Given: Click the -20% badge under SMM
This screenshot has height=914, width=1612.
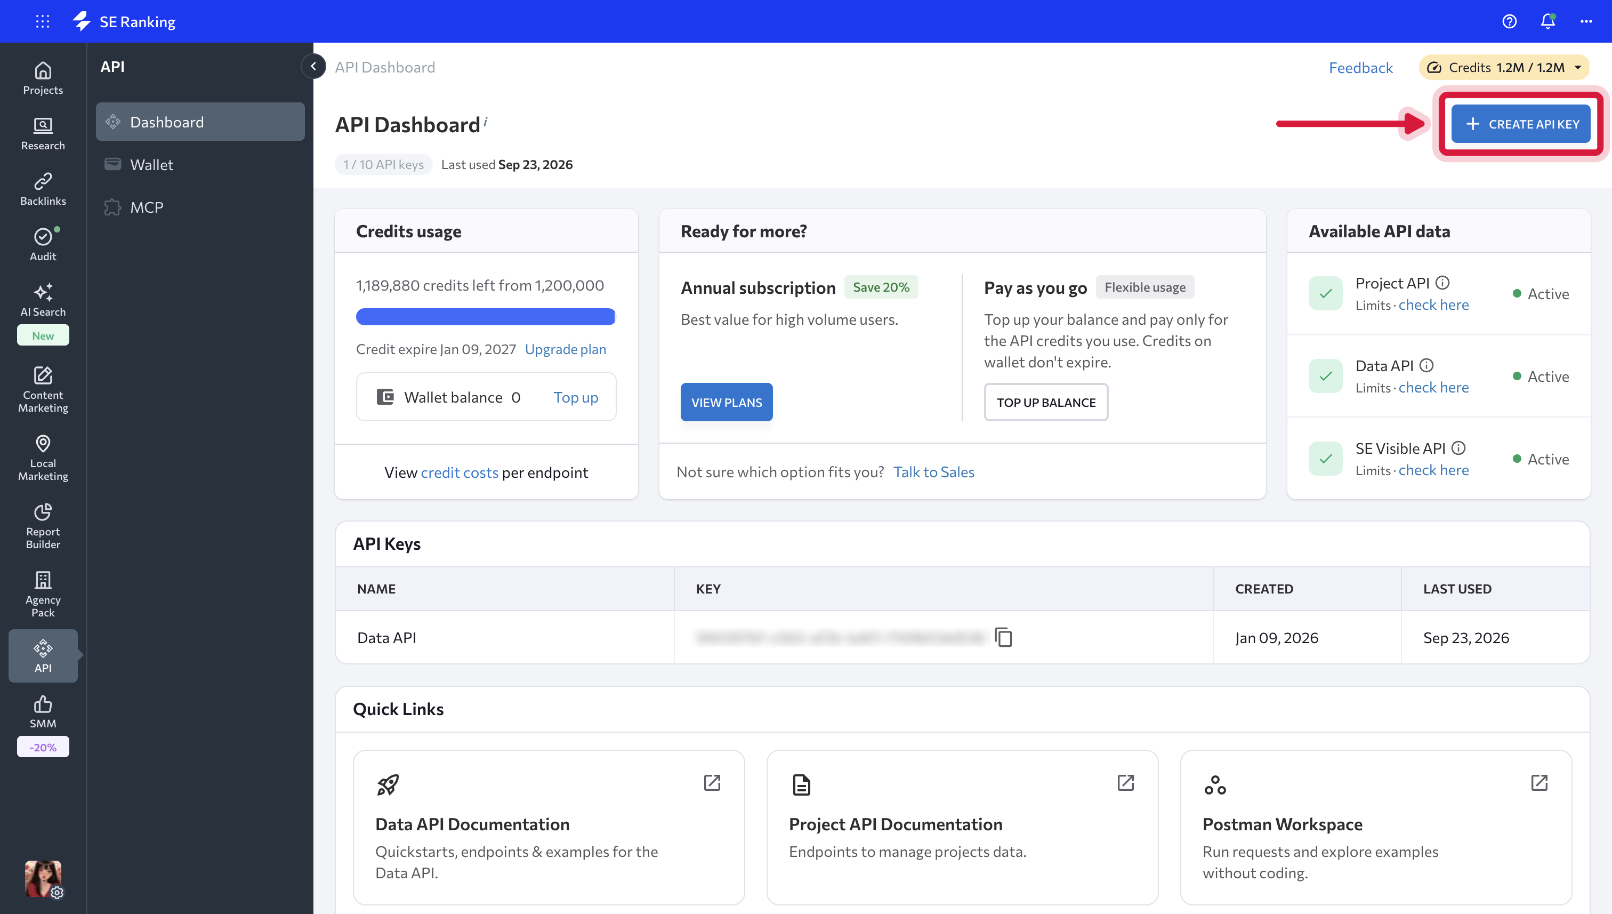Looking at the screenshot, I should (43, 747).
